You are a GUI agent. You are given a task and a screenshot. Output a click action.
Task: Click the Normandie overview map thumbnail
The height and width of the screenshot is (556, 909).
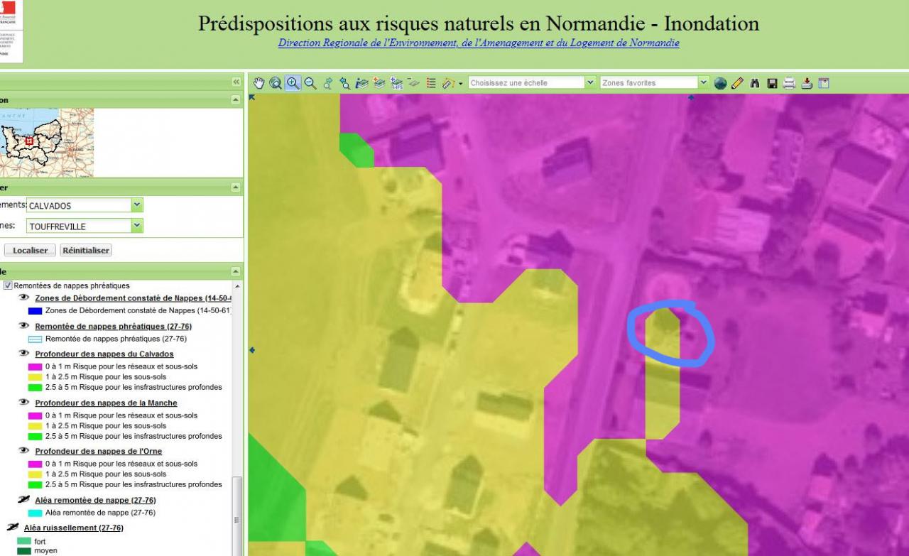click(46, 142)
